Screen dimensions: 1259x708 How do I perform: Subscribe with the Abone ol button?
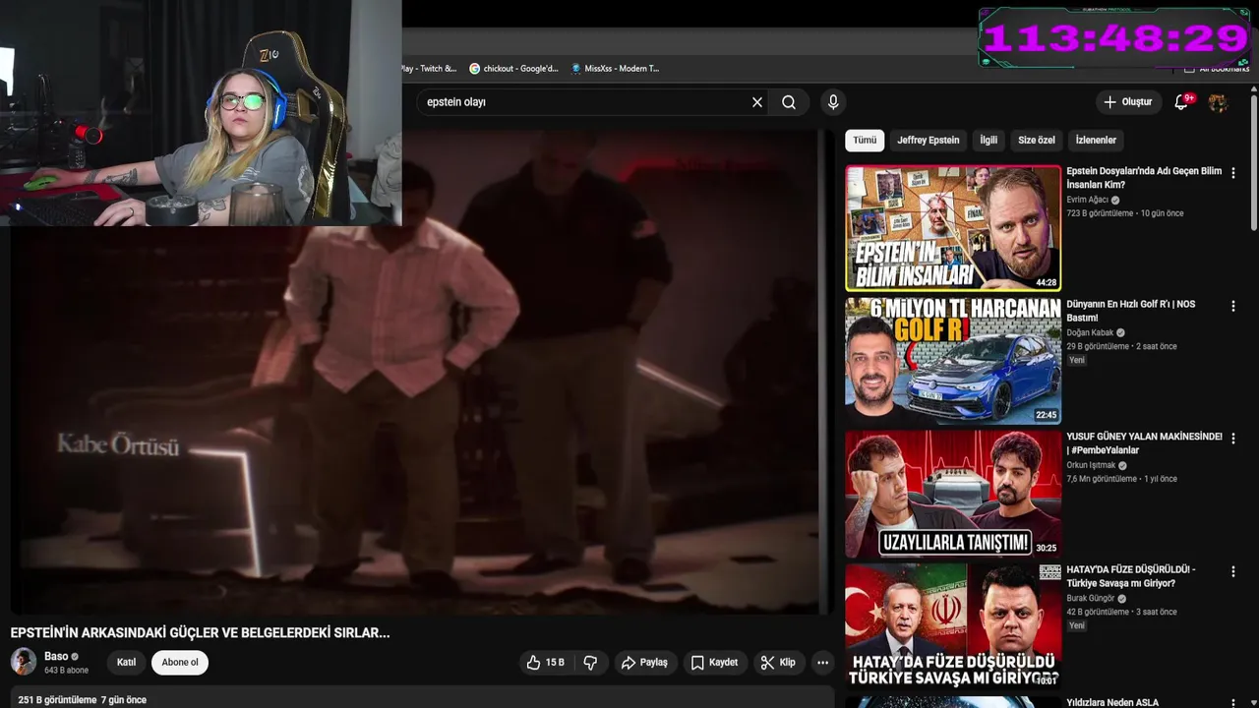coord(180,663)
